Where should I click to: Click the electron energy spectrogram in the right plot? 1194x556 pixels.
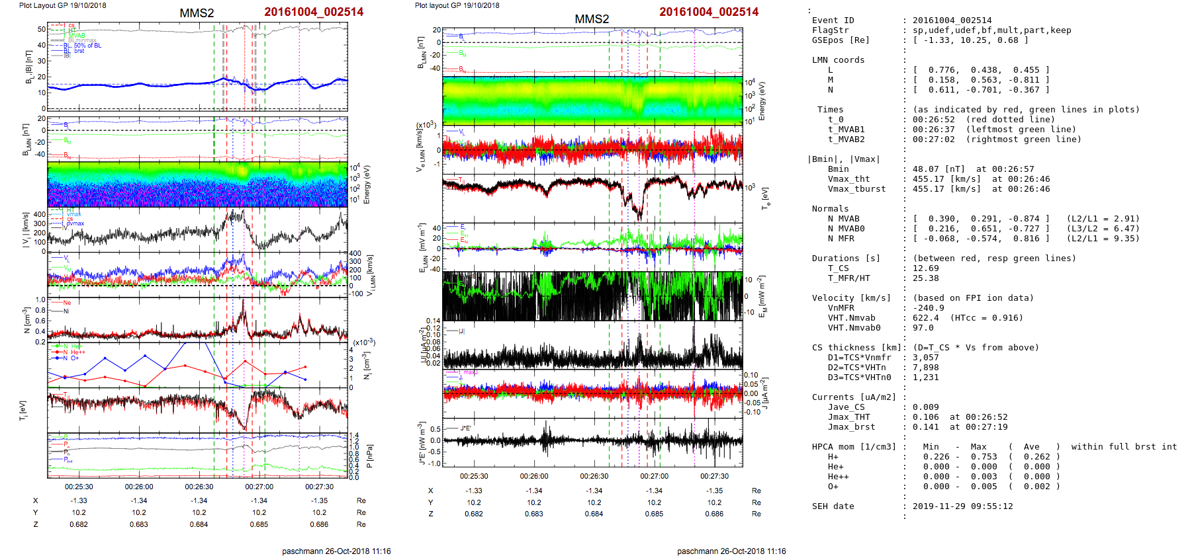coord(592,100)
